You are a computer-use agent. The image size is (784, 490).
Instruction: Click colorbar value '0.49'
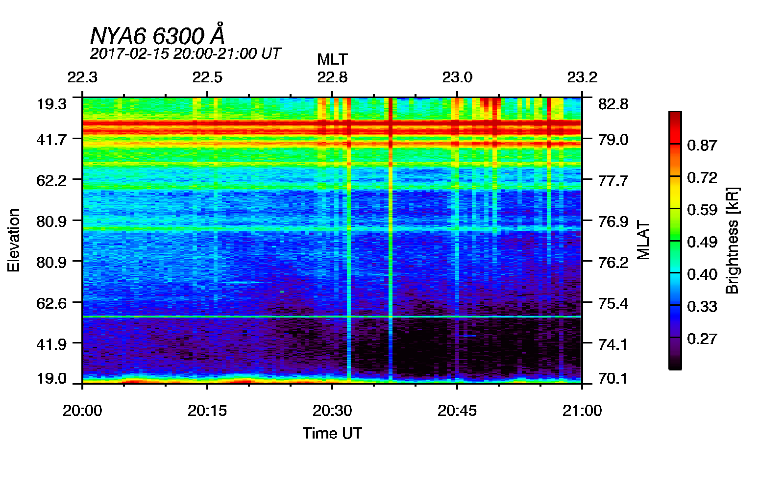pyautogui.click(x=702, y=242)
